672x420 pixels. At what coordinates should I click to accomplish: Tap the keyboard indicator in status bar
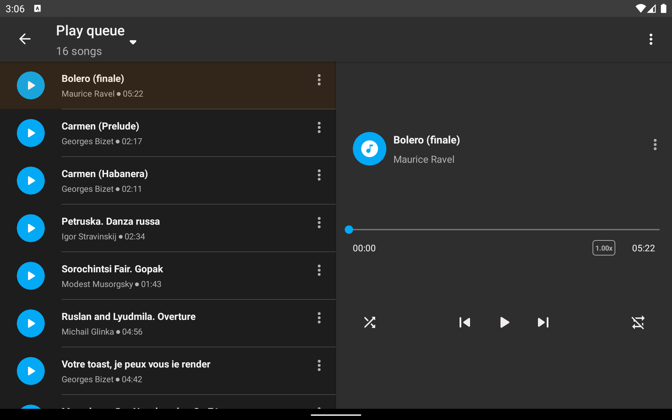pos(37,8)
